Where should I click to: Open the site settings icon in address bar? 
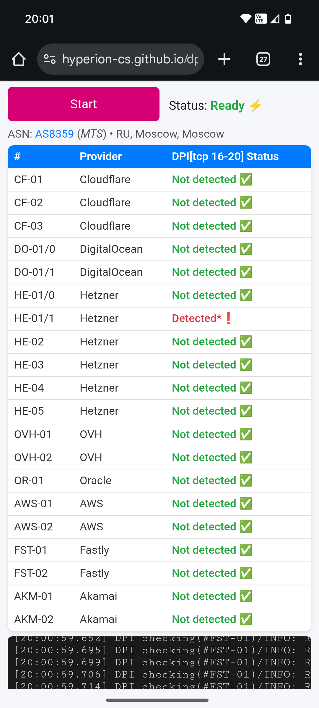(x=50, y=59)
